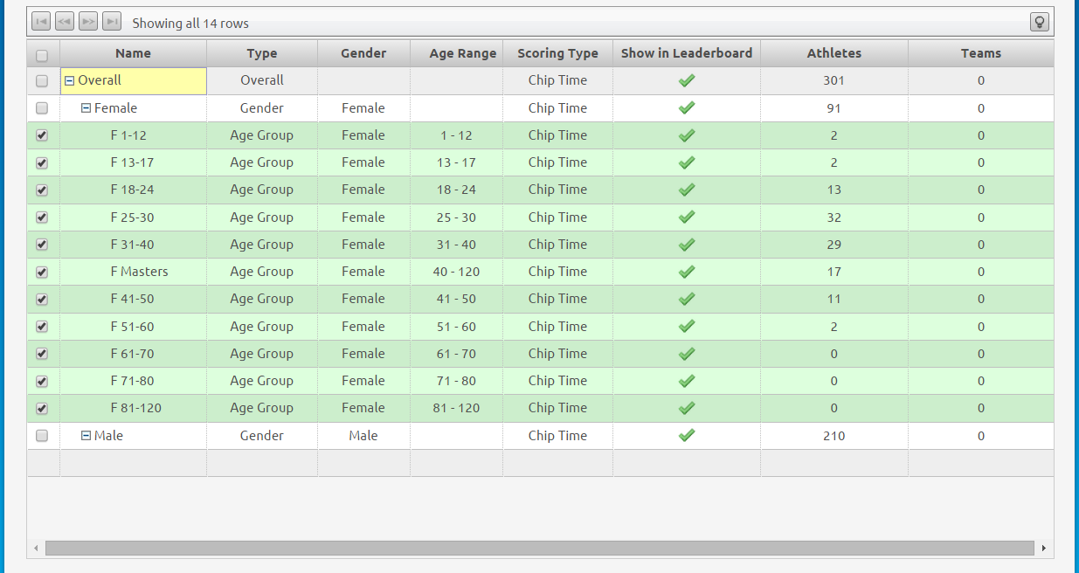Uncheck the F 1-12 row checkbox

pyautogui.click(x=42, y=135)
